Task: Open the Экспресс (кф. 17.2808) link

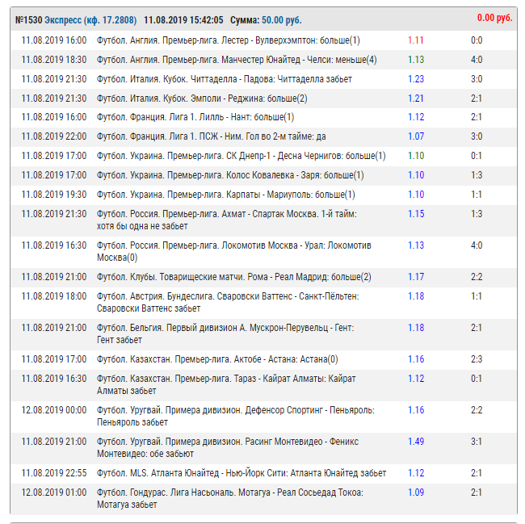Action: [x=90, y=20]
